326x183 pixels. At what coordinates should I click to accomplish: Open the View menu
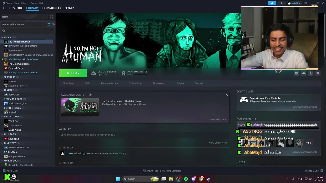pos(17,3)
